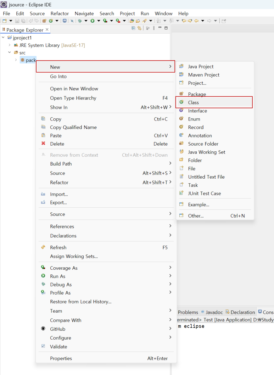Click Go Into in context menu
Viewport: 274px width, 375px height.
106,76
